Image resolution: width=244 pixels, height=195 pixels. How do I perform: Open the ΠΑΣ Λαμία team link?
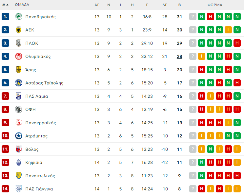click(36, 96)
